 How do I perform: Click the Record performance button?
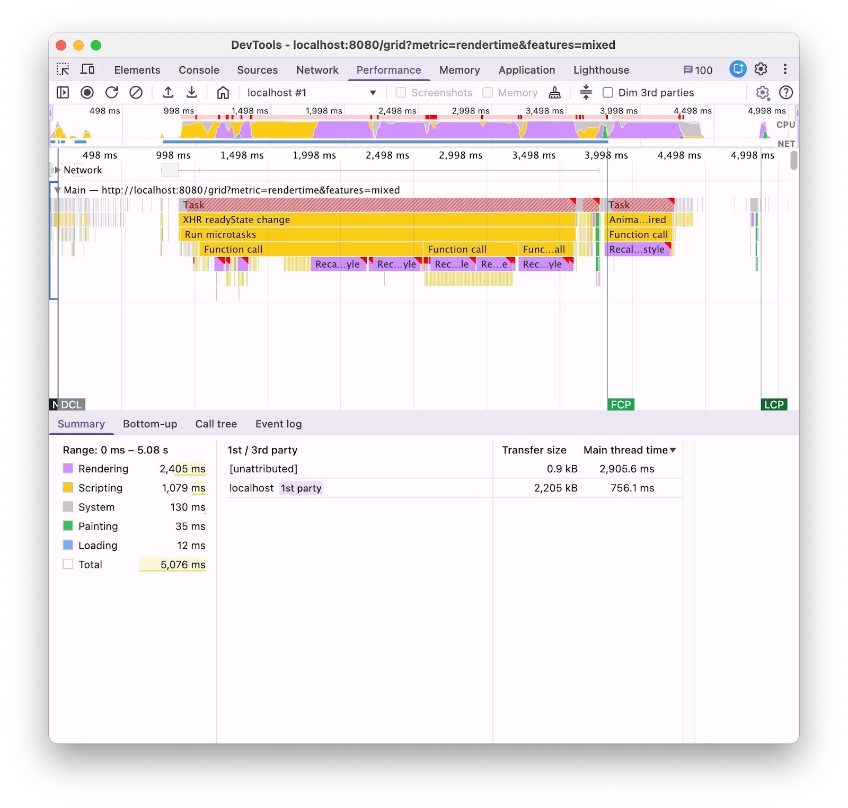pyautogui.click(x=87, y=93)
